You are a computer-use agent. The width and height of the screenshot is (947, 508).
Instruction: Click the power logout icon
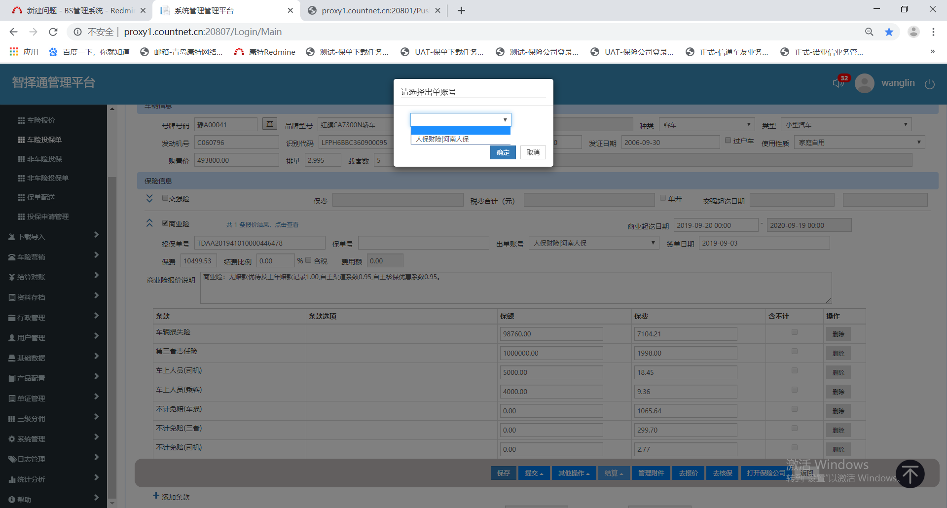click(930, 84)
